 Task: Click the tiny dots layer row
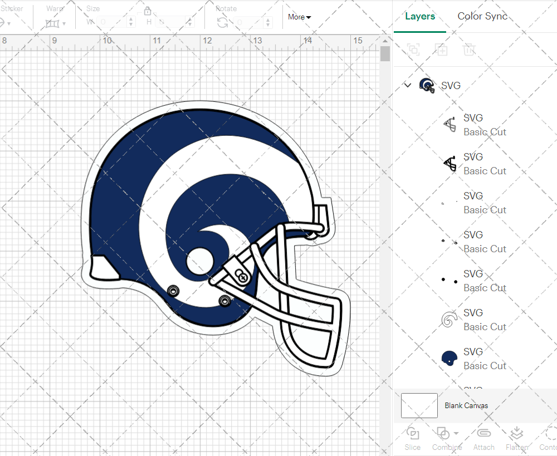[x=475, y=203]
